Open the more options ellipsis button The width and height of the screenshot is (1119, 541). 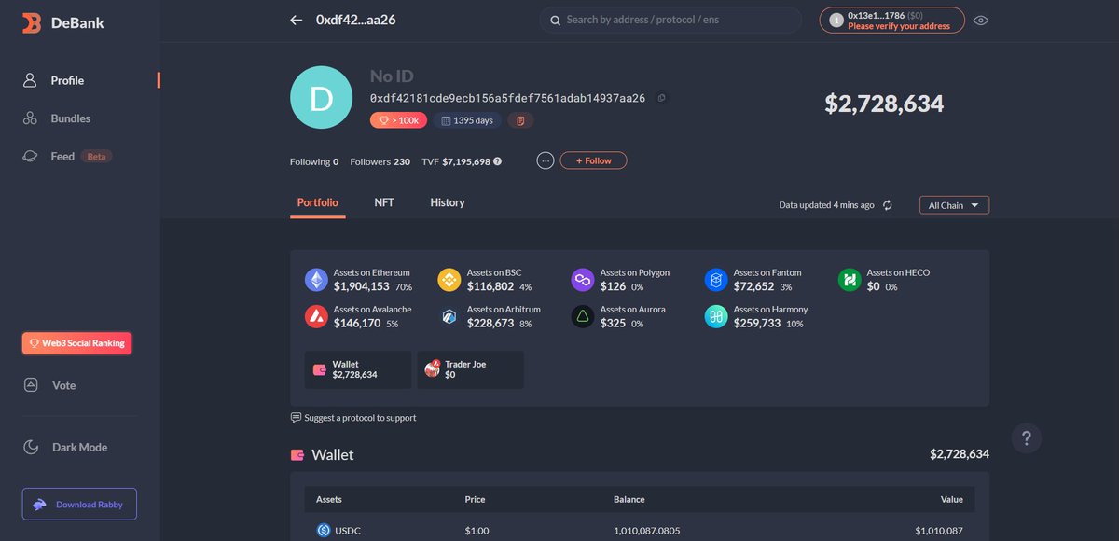(x=546, y=160)
